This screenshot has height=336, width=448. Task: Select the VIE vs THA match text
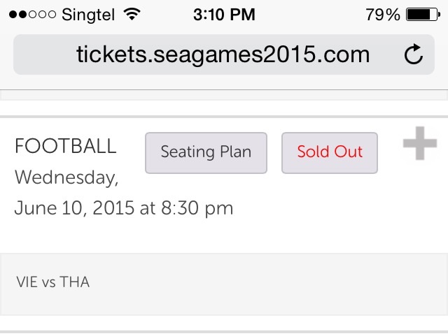click(x=53, y=283)
